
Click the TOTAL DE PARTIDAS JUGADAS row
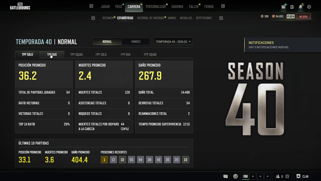(x=44, y=93)
